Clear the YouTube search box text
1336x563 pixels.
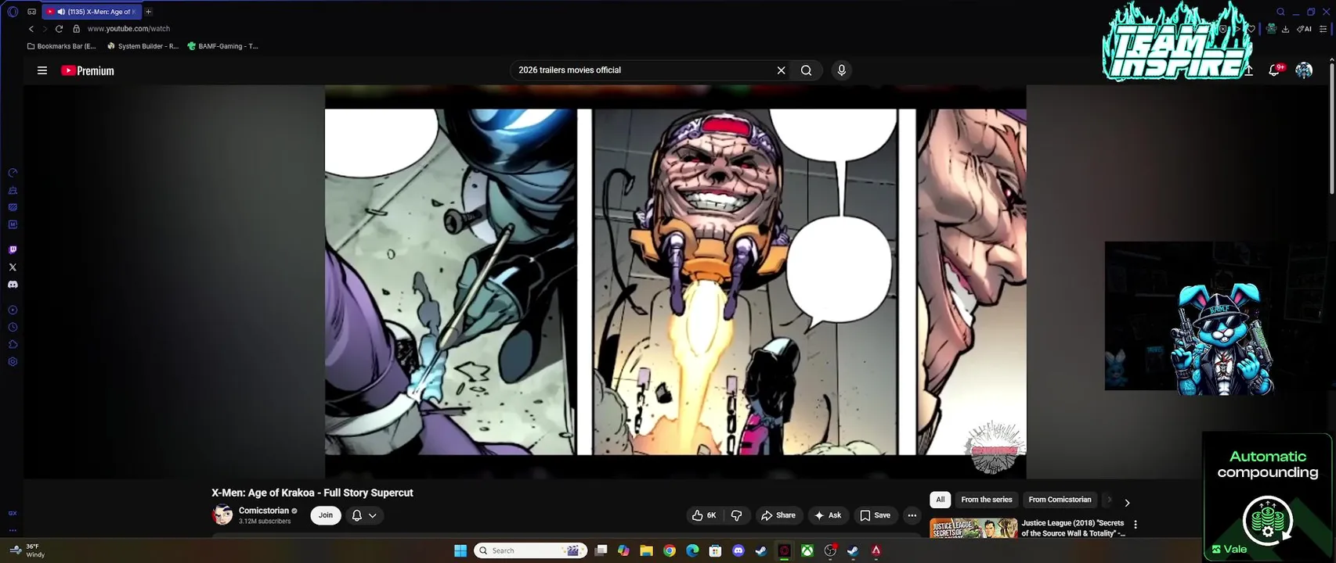[781, 70]
